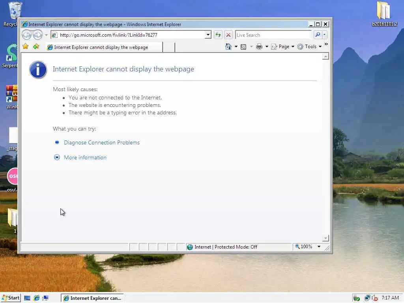Select the b20161101.2 desktop folder
The height and width of the screenshot is (303, 404).
coord(384,14)
